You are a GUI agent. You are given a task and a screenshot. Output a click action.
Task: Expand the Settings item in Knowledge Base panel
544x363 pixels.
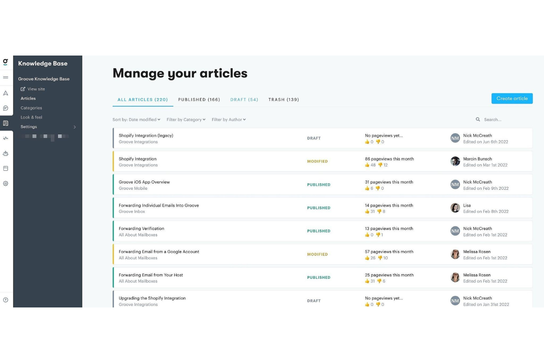(48, 127)
